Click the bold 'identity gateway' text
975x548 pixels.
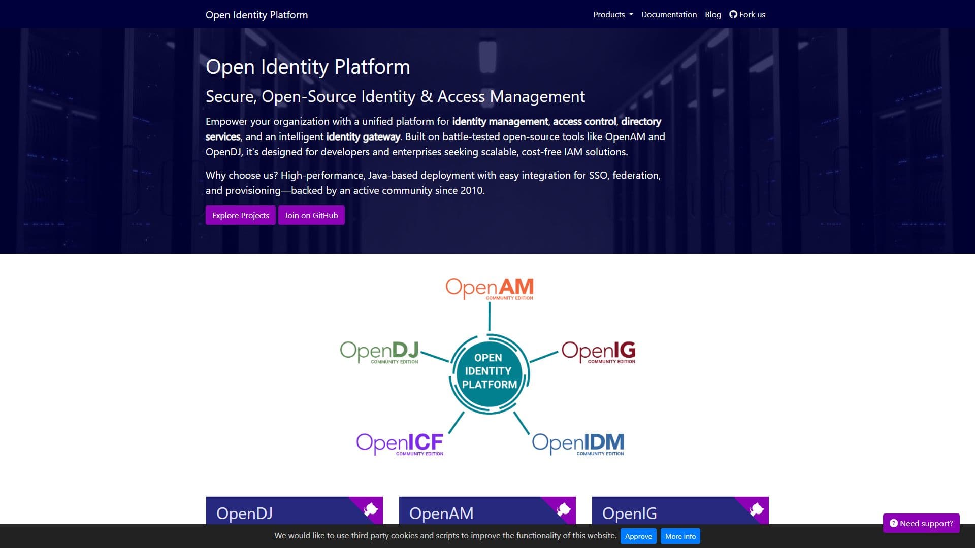[363, 136]
